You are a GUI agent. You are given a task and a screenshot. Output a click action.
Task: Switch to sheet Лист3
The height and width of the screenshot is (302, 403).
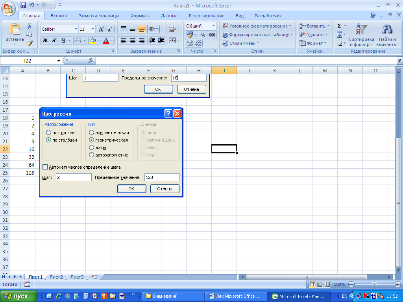[x=77, y=277]
